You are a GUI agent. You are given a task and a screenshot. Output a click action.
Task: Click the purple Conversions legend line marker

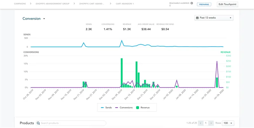point(117,108)
